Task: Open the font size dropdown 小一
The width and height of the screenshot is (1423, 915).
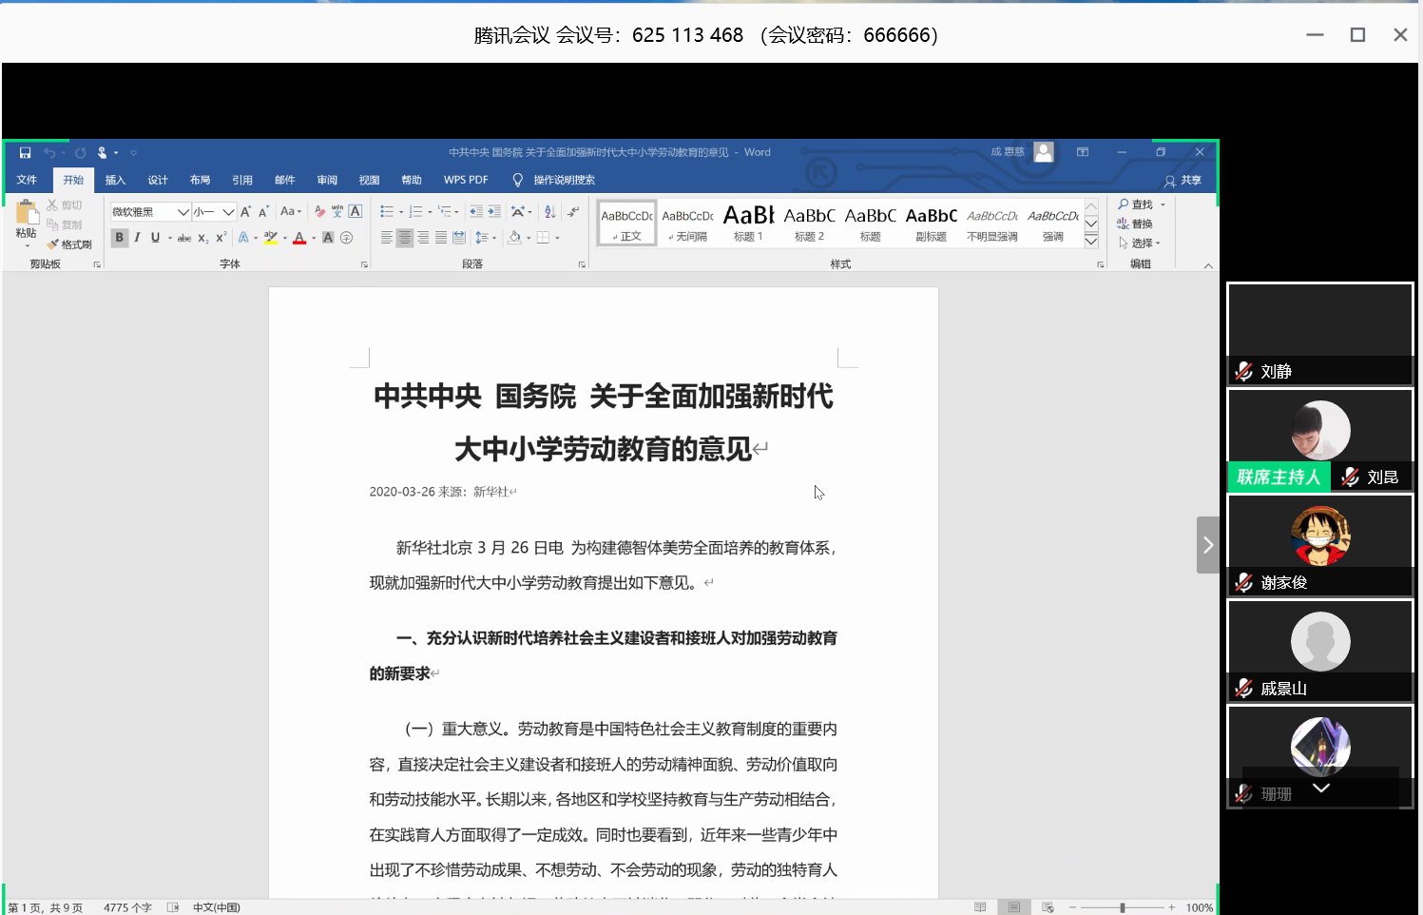Action: 228,212
